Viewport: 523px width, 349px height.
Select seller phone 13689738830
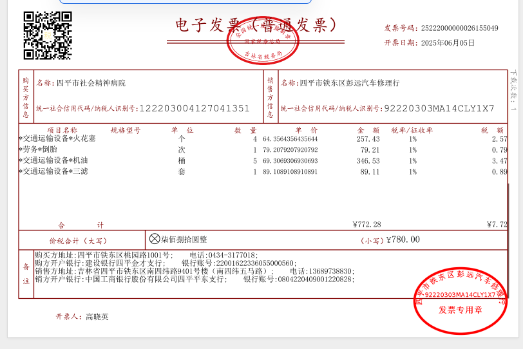click(330, 271)
